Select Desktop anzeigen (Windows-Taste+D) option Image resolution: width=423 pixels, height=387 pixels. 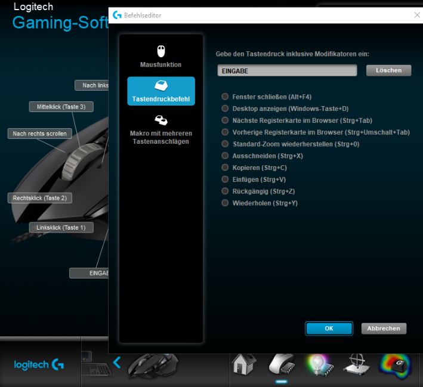coord(225,109)
